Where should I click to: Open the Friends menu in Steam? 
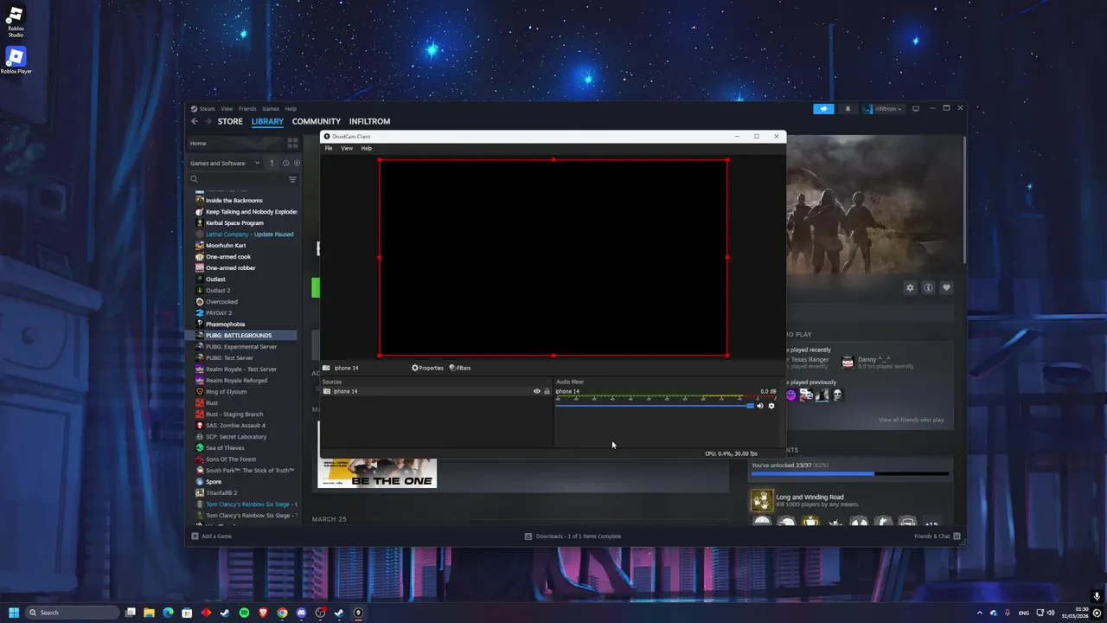pyautogui.click(x=247, y=109)
